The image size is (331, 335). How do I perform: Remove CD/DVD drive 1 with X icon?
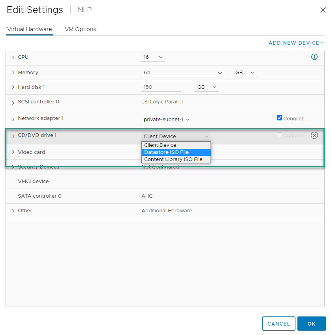pyautogui.click(x=314, y=135)
